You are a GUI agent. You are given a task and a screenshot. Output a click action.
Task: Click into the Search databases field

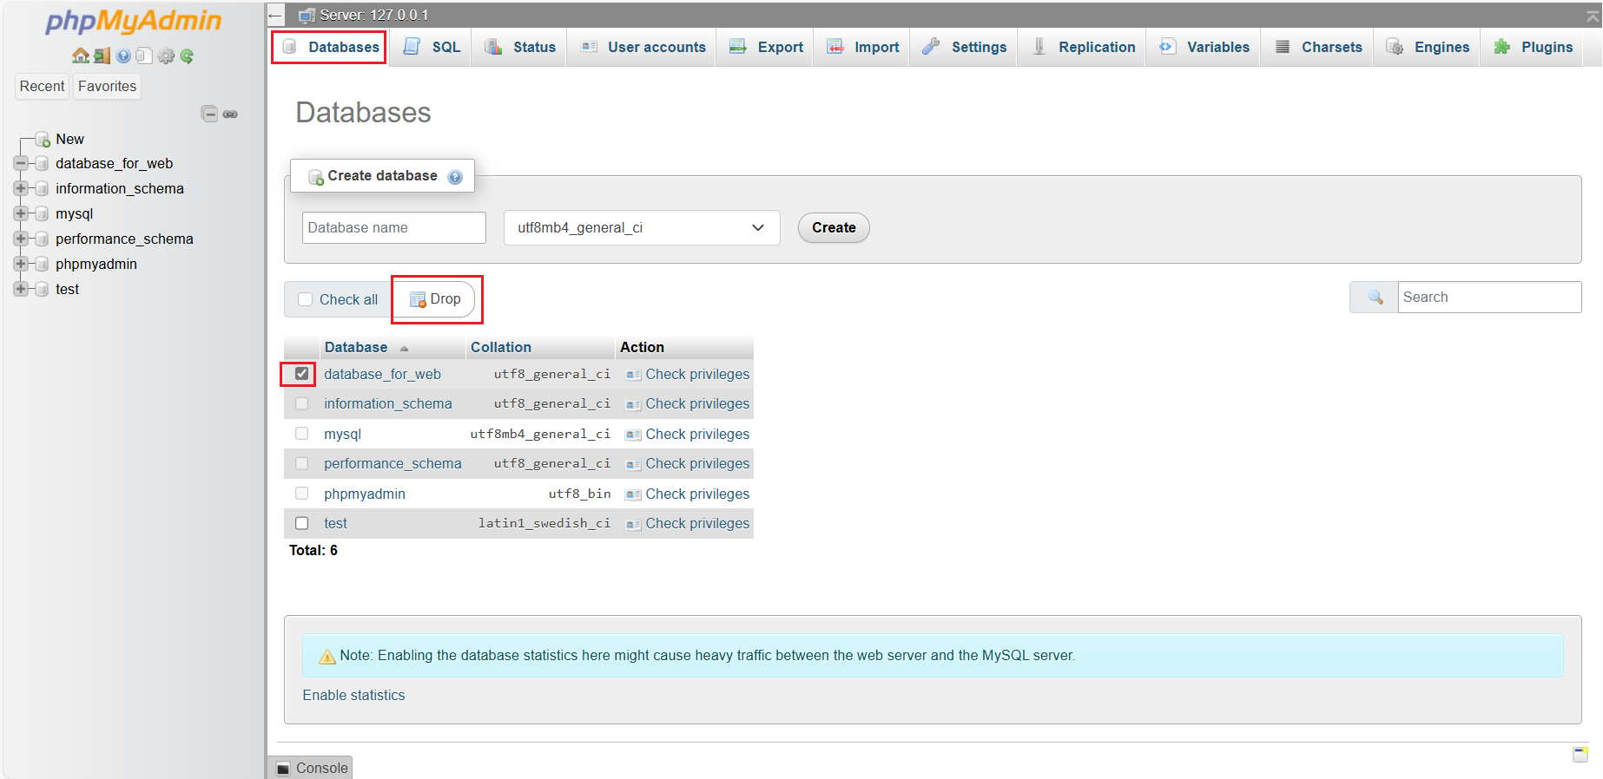1489,298
